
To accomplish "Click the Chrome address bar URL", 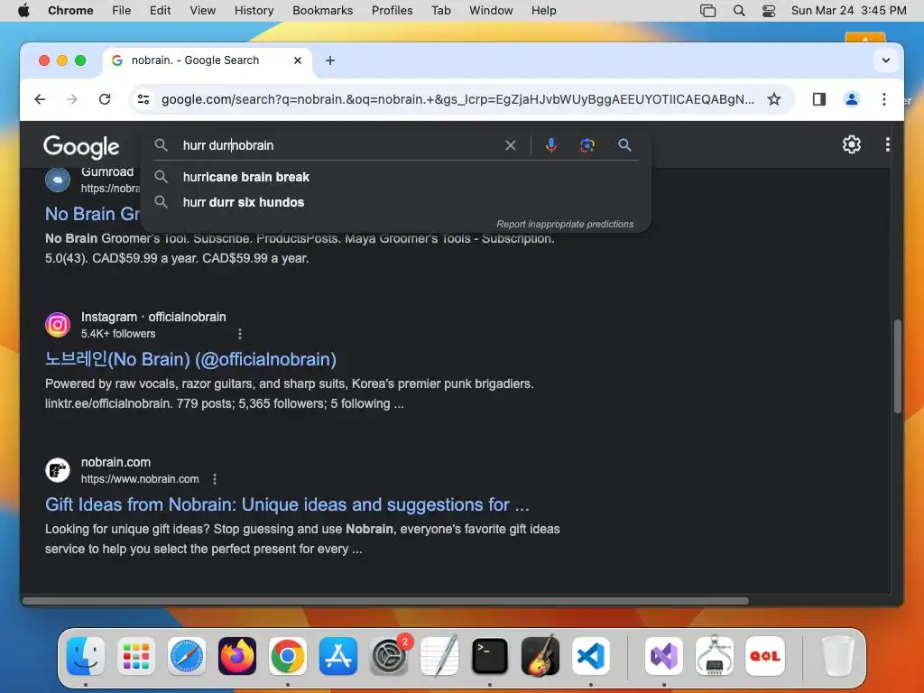I will coord(457,99).
